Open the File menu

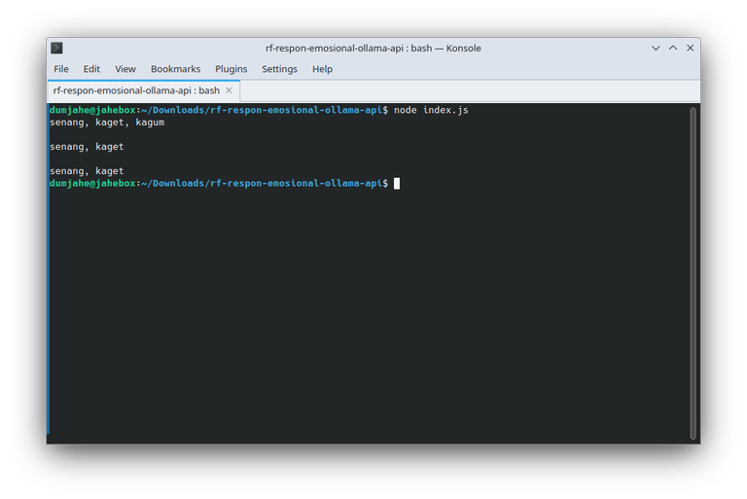(61, 69)
